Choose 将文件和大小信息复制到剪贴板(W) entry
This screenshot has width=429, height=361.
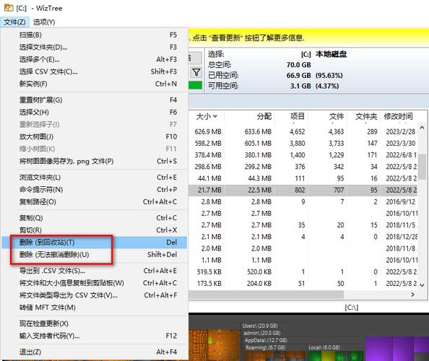(x=95, y=283)
